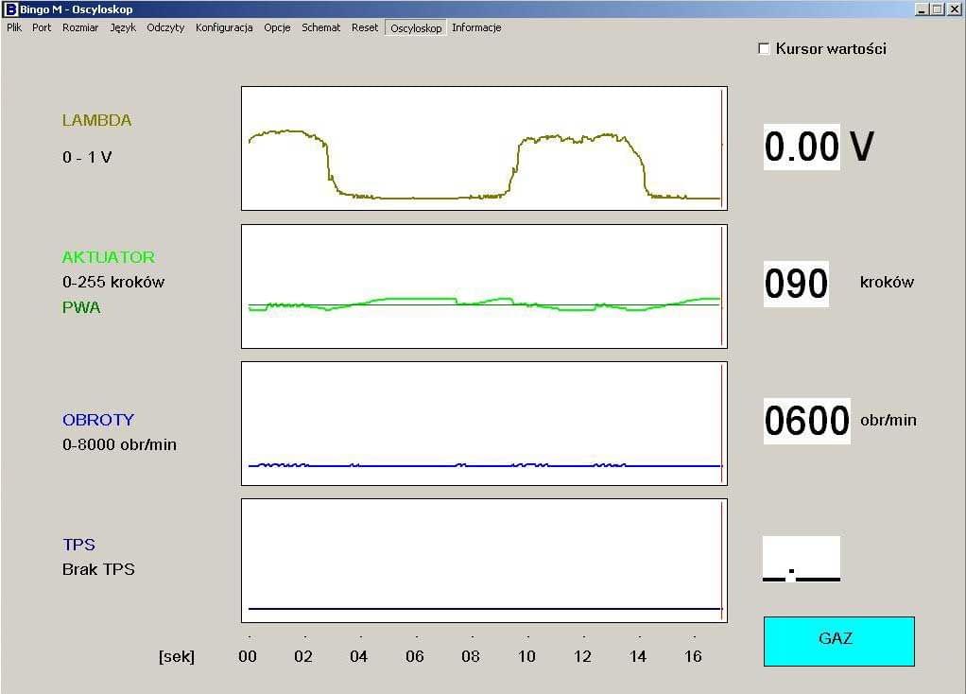Click inside the OBROTY rpm graph
Viewport: 966px width, 694px height.
[484, 423]
